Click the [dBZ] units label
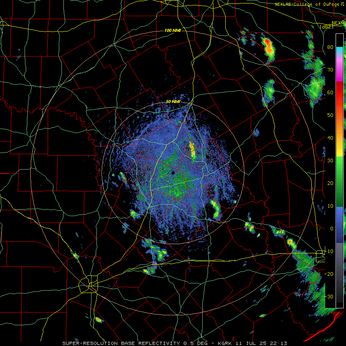 tap(326, 27)
